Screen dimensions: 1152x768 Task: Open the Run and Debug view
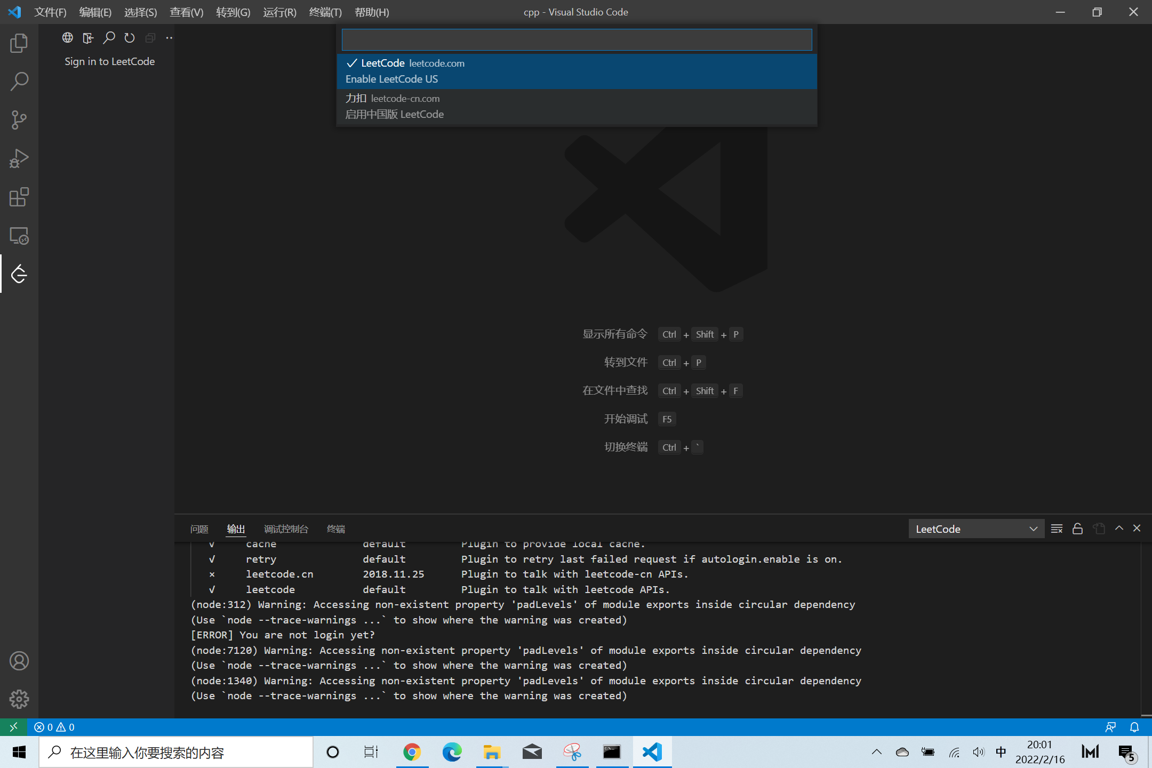click(19, 158)
